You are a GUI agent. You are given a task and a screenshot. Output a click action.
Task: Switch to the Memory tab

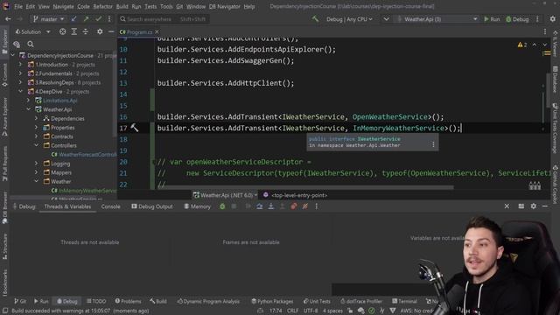point(197,206)
